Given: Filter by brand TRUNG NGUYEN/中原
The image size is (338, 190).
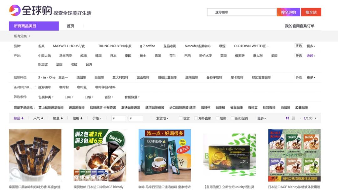Looking at the screenshot, I should tap(115, 46).
